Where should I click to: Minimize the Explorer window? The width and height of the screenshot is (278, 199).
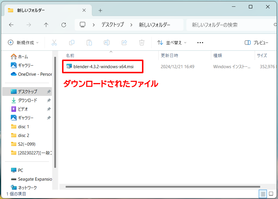(x=234, y=7)
